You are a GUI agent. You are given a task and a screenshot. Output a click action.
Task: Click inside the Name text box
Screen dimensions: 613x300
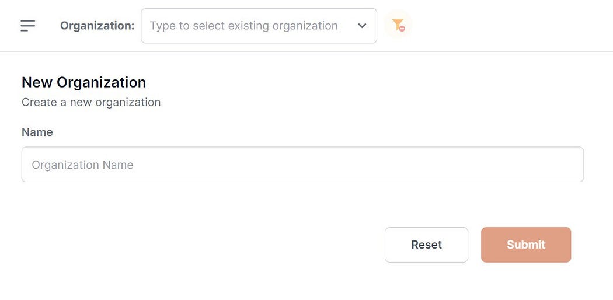click(302, 165)
